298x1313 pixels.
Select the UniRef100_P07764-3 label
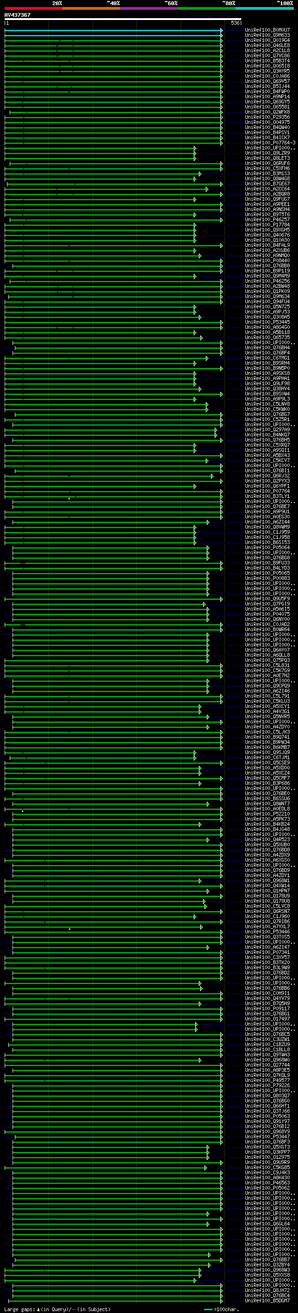click(x=271, y=143)
